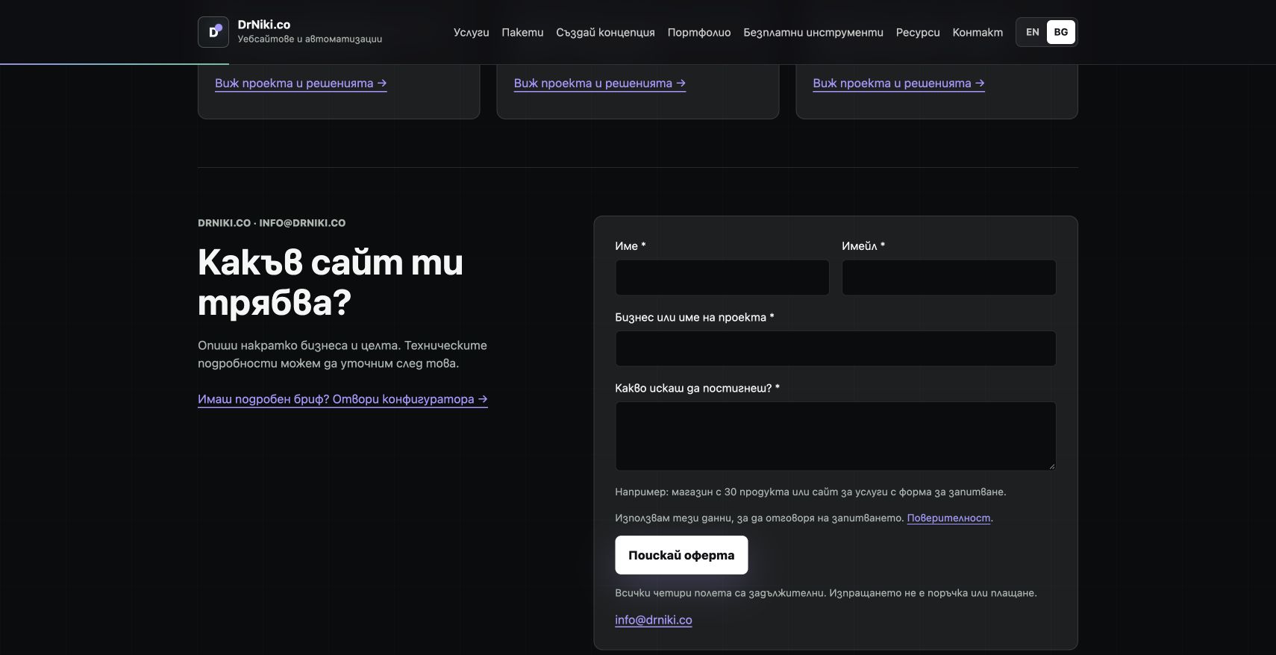The width and height of the screenshot is (1276, 655).
Task: Open the Ресурси navigation link
Action: tap(918, 32)
